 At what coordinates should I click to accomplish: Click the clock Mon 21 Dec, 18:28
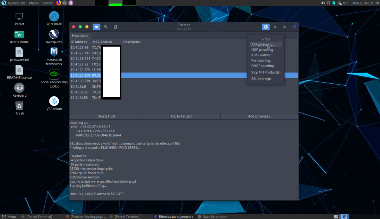365,3
